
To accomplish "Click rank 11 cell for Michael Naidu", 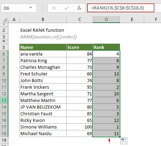I will (106, 133).
